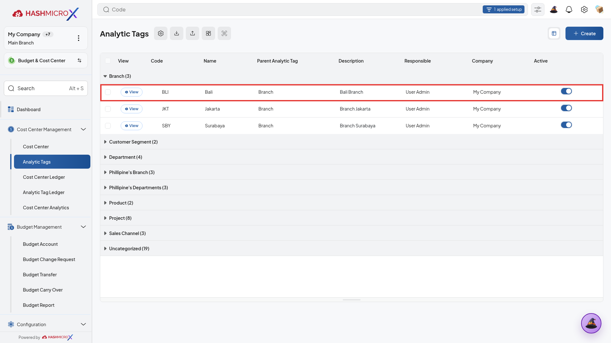The width and height of the screenshot is (611, 343).
Task: Click the Create button
Action: pyautogui.click(x=584, y=33)
